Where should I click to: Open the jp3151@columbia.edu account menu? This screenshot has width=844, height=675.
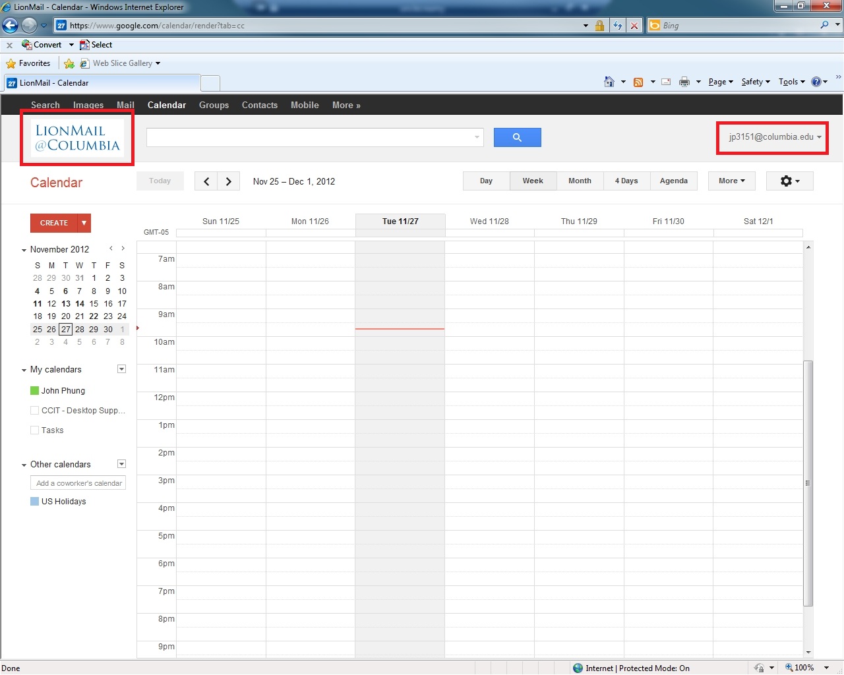775,137
